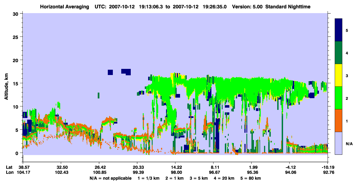
Task: Click the dark blue color bar segment labeled 5
Action: [x=339, y=30]
